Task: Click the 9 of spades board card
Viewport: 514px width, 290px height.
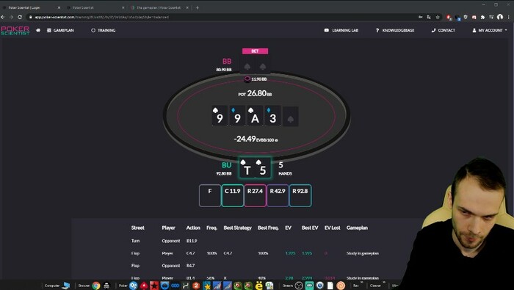Action: click(220, 116)
